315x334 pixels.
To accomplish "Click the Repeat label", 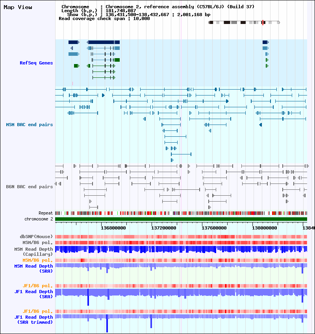I will point(46,213).
